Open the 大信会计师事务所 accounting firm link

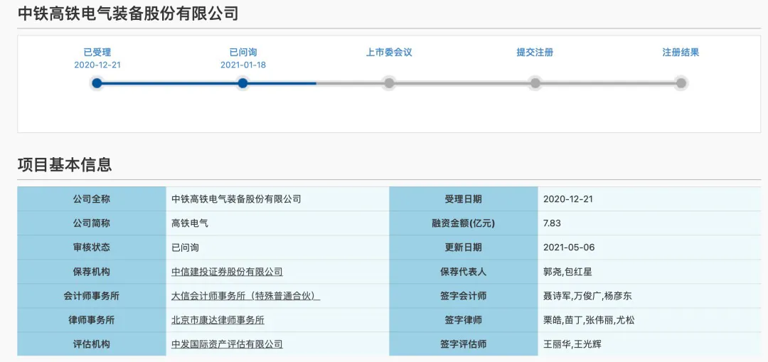click(246, 296)
